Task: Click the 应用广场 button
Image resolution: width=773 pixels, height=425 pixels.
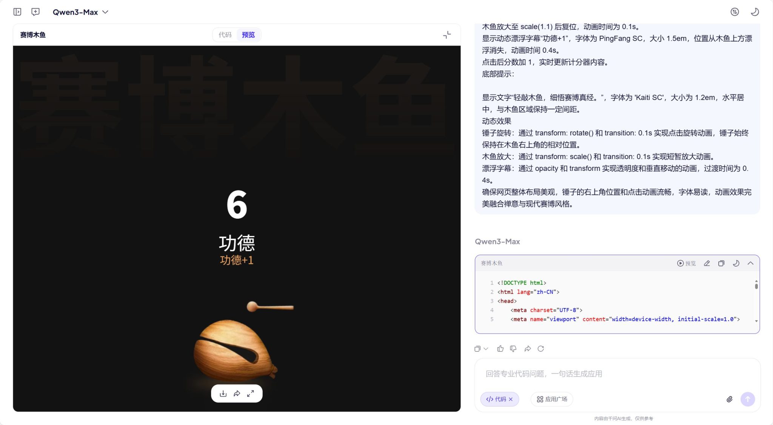Action: coord(552,399)
